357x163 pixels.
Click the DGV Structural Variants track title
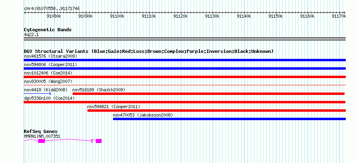(x=149, y=51)
